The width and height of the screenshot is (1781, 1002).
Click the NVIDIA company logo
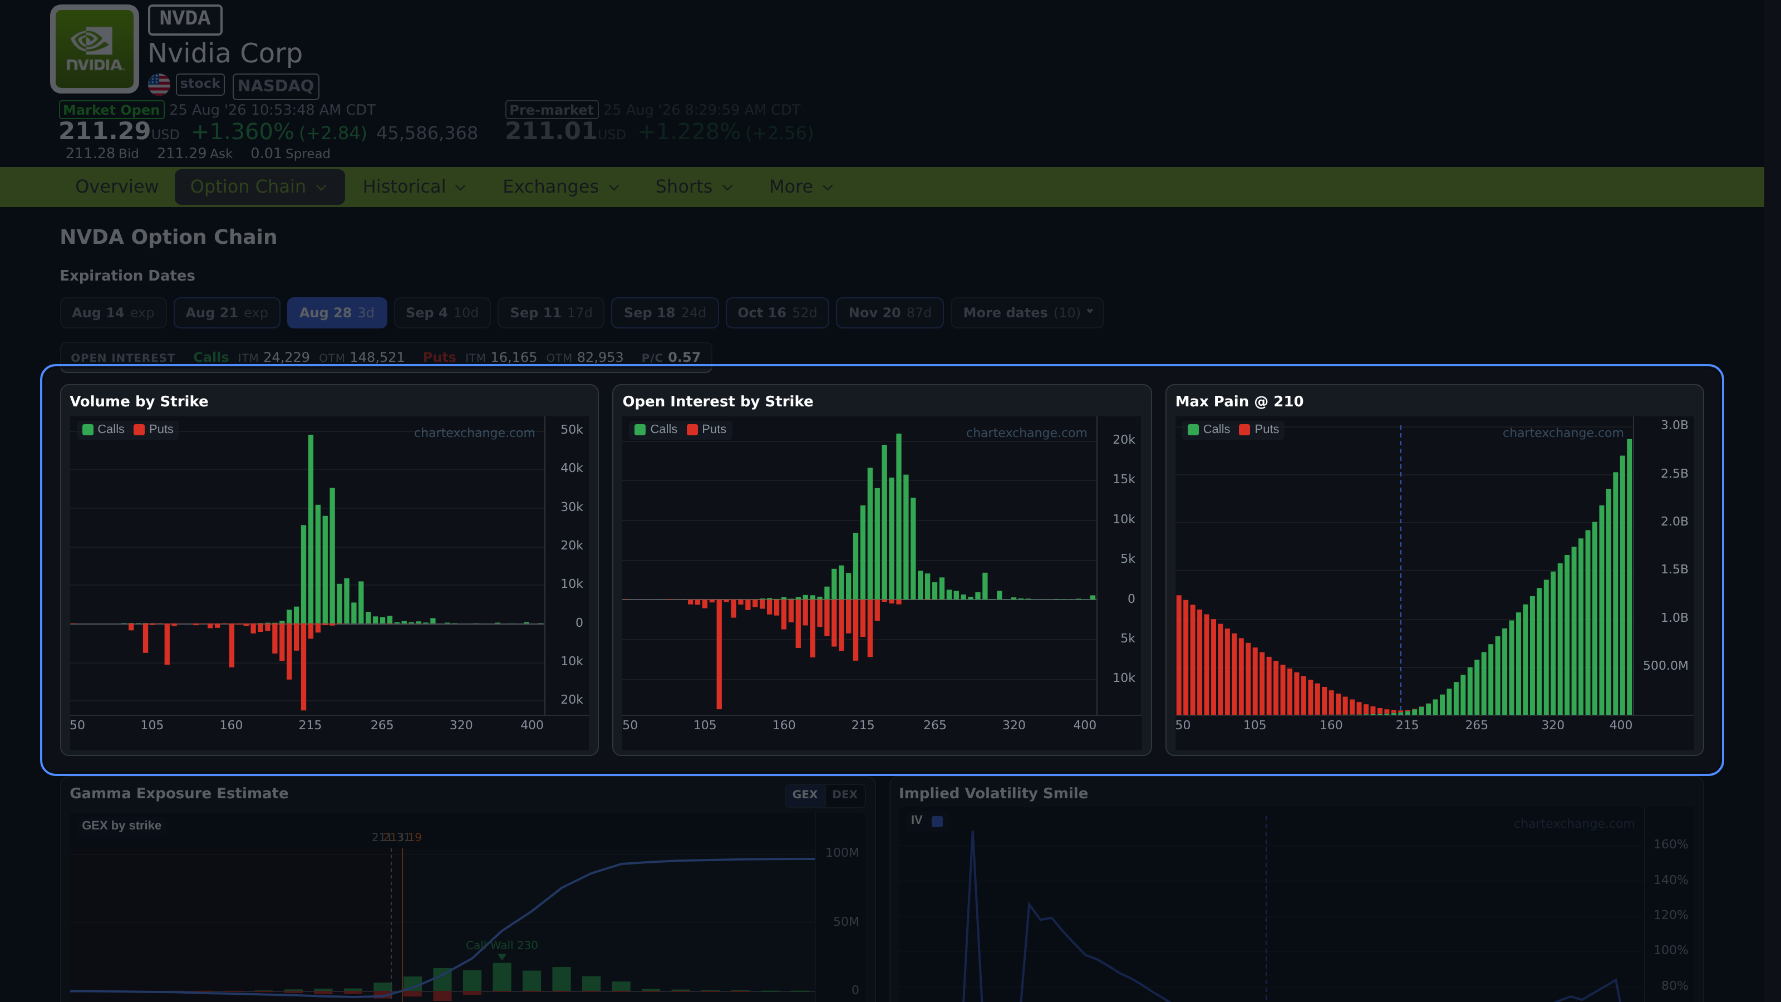pyautogui.click(x=94, y=48)
